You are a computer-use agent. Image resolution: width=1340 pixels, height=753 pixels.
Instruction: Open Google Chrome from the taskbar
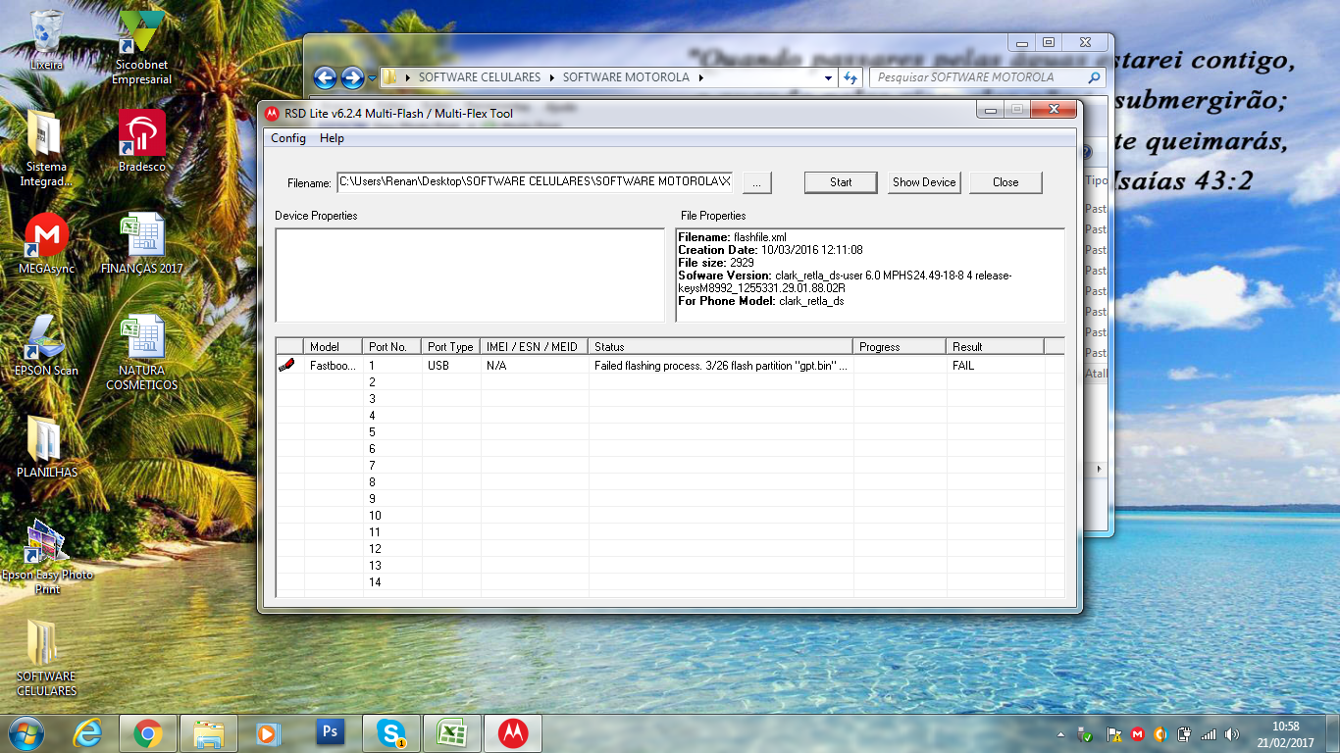[148, 732]
